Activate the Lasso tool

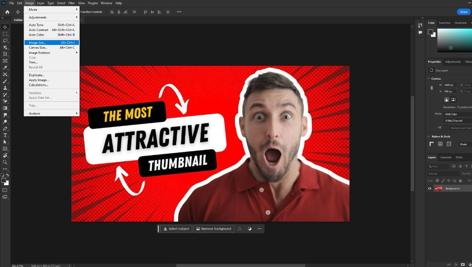(x=5, y=41)
